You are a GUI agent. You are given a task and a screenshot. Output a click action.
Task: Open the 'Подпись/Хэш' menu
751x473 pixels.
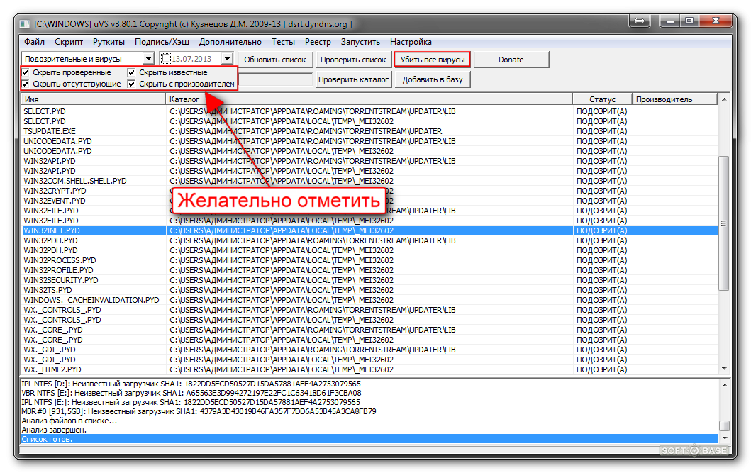[162, 42]
